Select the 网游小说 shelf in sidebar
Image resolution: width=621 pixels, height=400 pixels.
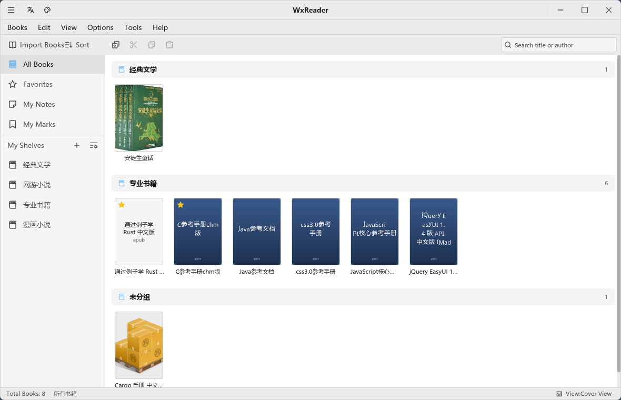coord(53,185)
